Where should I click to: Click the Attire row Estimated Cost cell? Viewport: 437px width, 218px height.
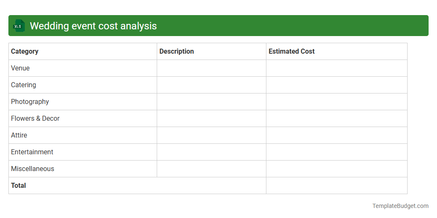click(337, 135)
